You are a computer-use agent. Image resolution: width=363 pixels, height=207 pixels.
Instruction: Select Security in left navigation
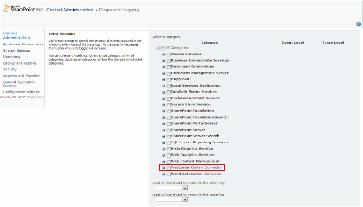10,69
